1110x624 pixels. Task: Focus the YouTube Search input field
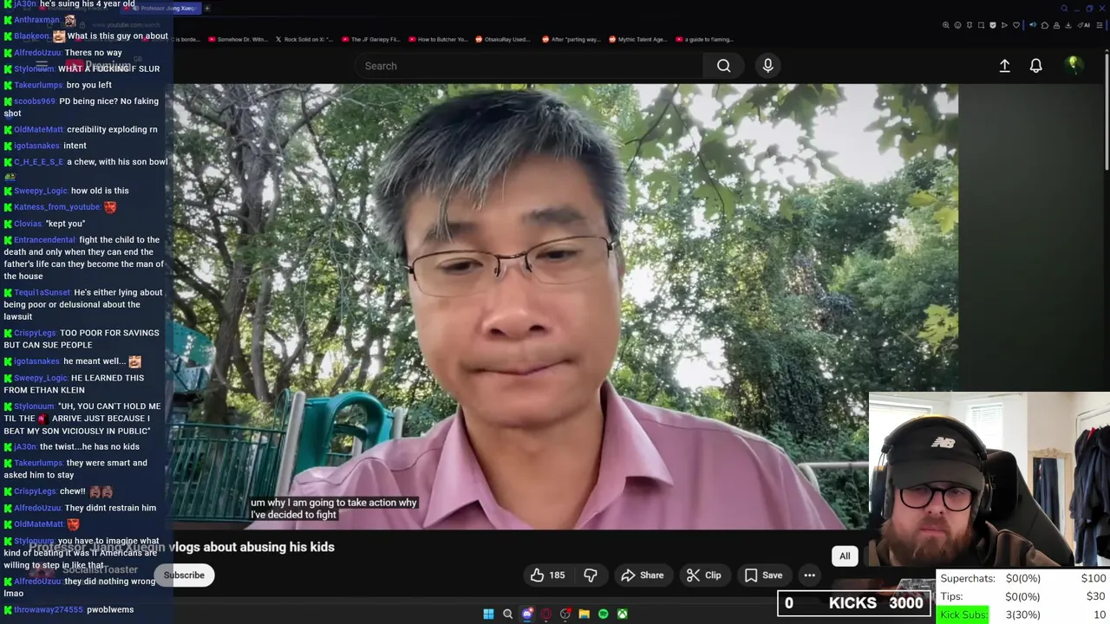[x=529, y=66]
